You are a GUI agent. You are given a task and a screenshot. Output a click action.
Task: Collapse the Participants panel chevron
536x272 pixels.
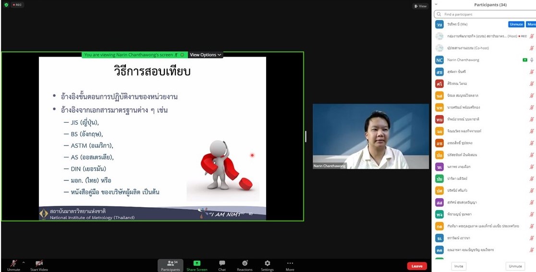click(436, 4)
